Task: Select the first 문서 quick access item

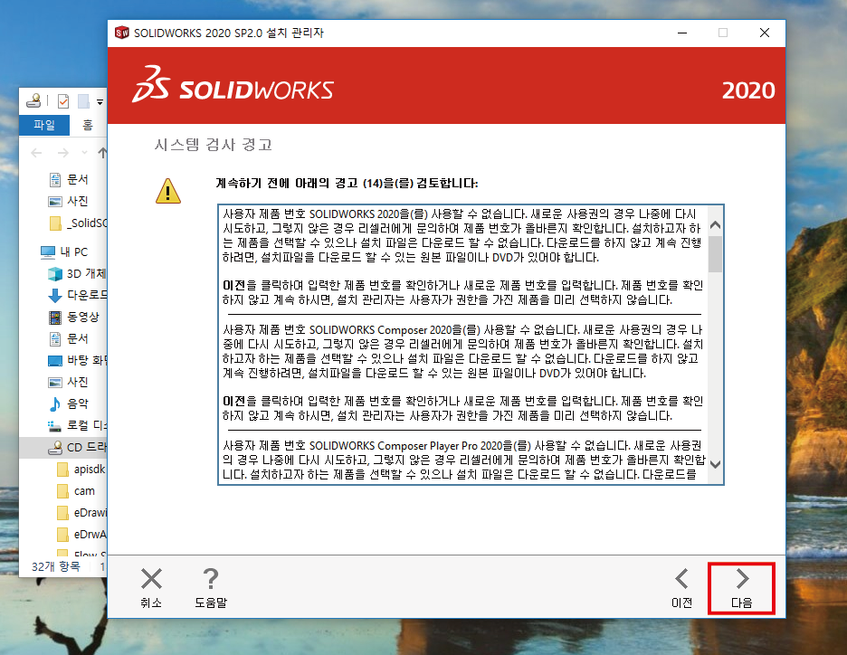Action: click(x=69, y=179)
